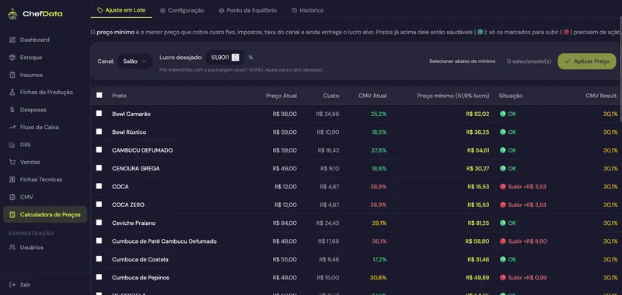Image resolution: width=622 pixels, height=295 pixels.
Task: Click the 27,8% CMV Atual value
Action: coord(379,150)
